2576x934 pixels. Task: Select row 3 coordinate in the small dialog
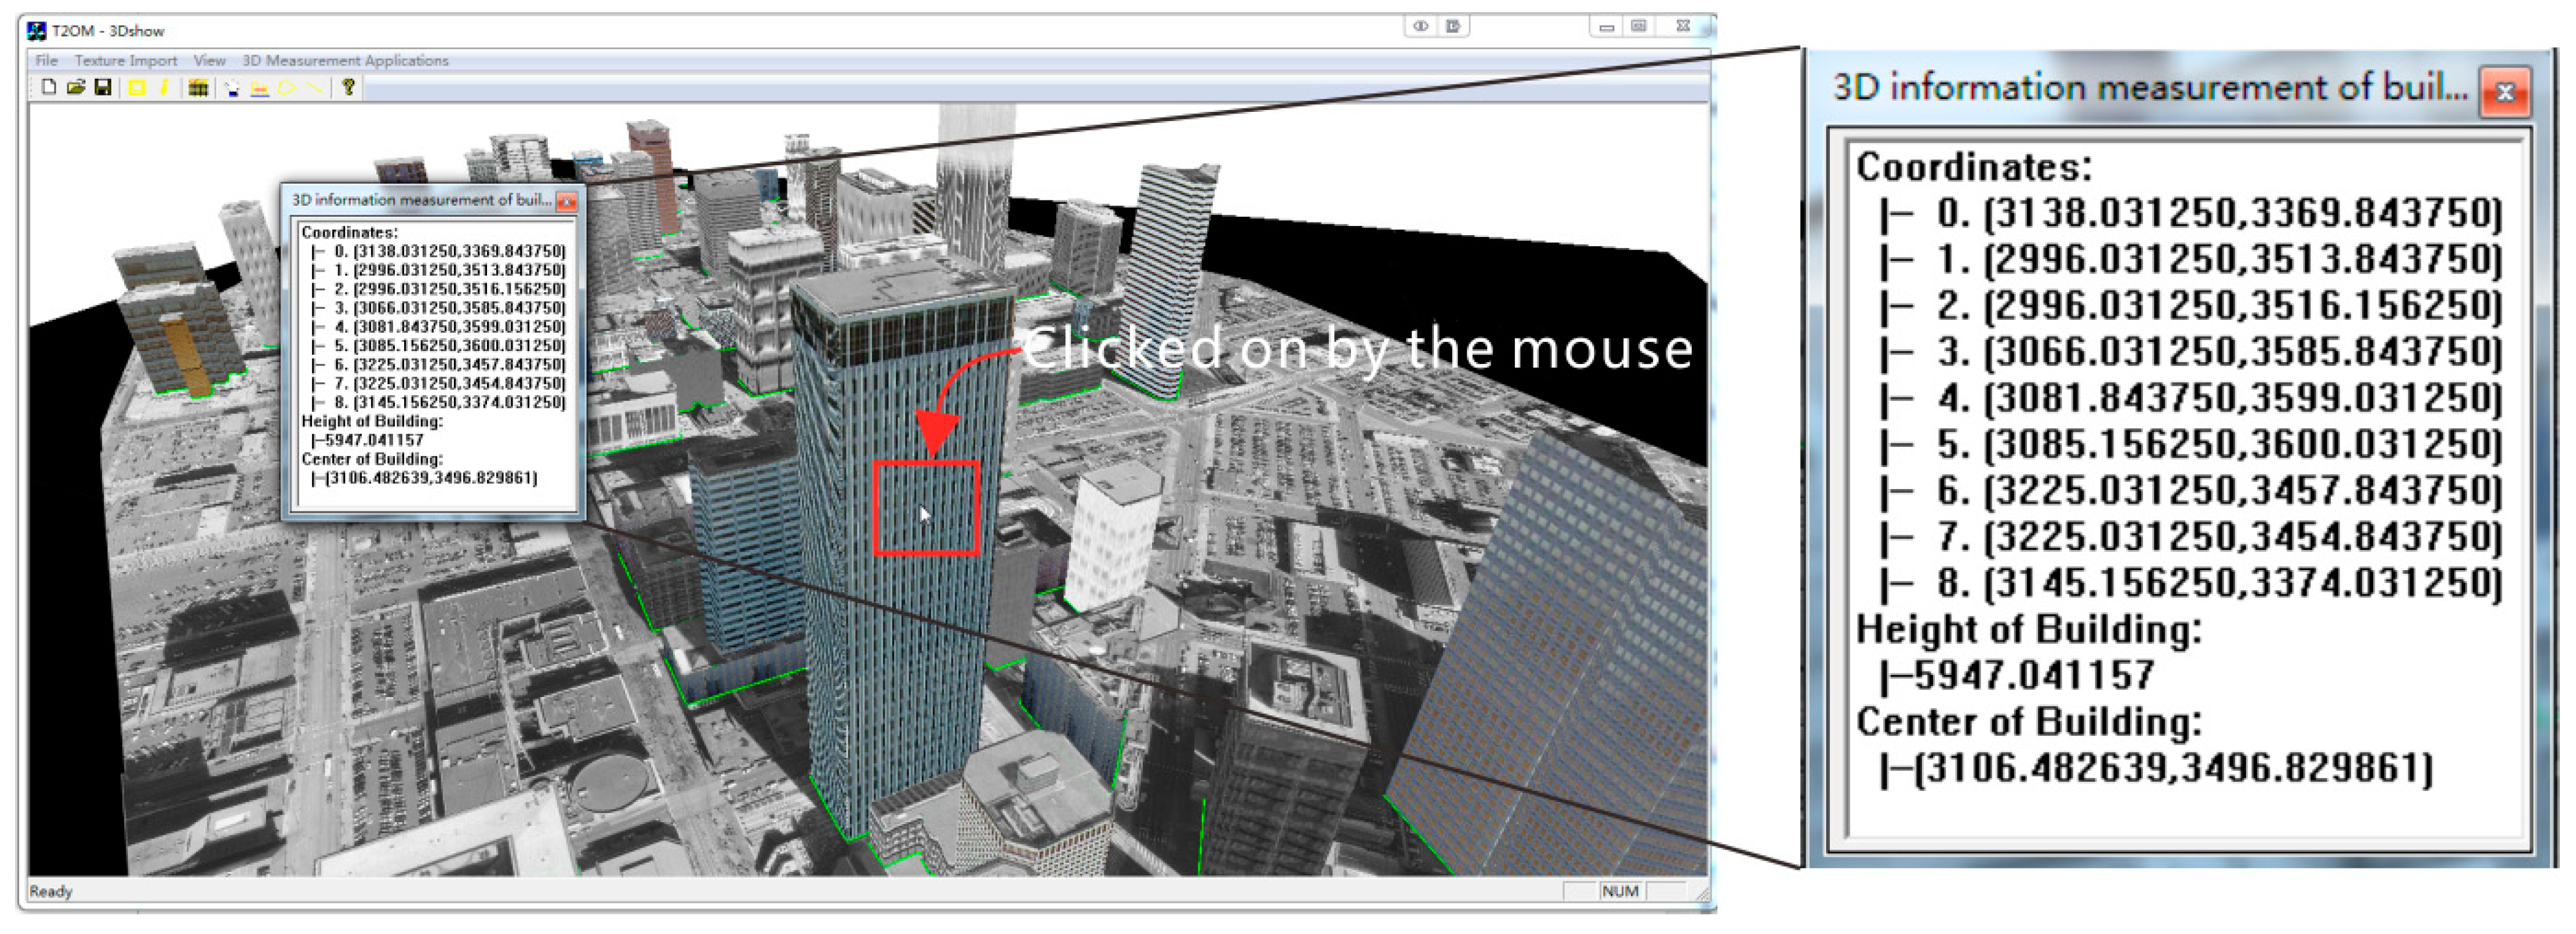coord(439,309)
